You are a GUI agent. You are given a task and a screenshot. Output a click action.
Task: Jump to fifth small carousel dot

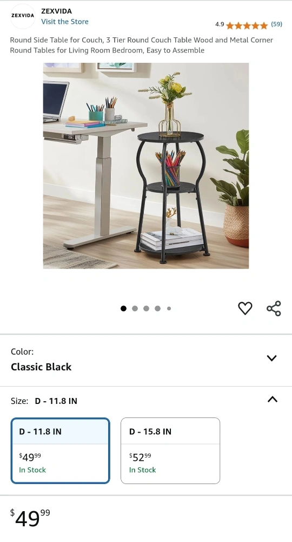169,308
